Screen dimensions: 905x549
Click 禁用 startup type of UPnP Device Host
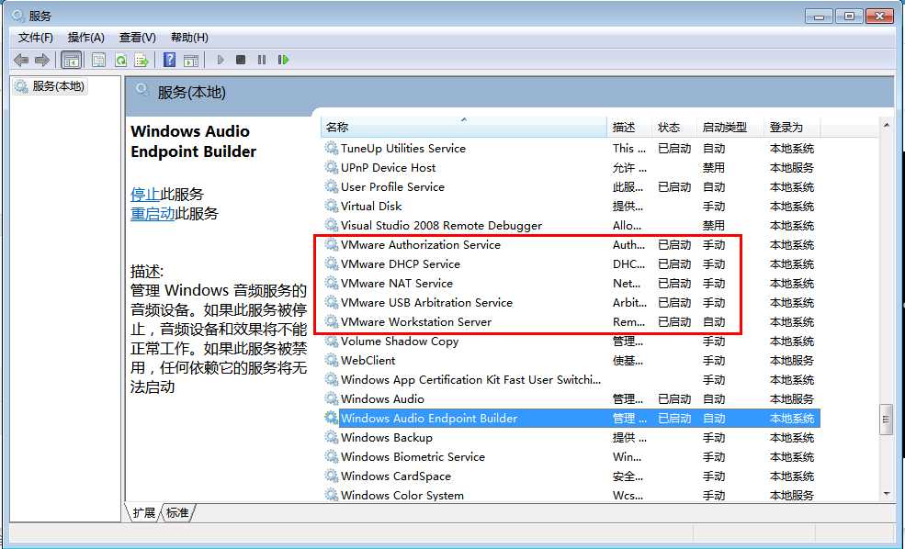pyautogui.click(x=713, y=168)
